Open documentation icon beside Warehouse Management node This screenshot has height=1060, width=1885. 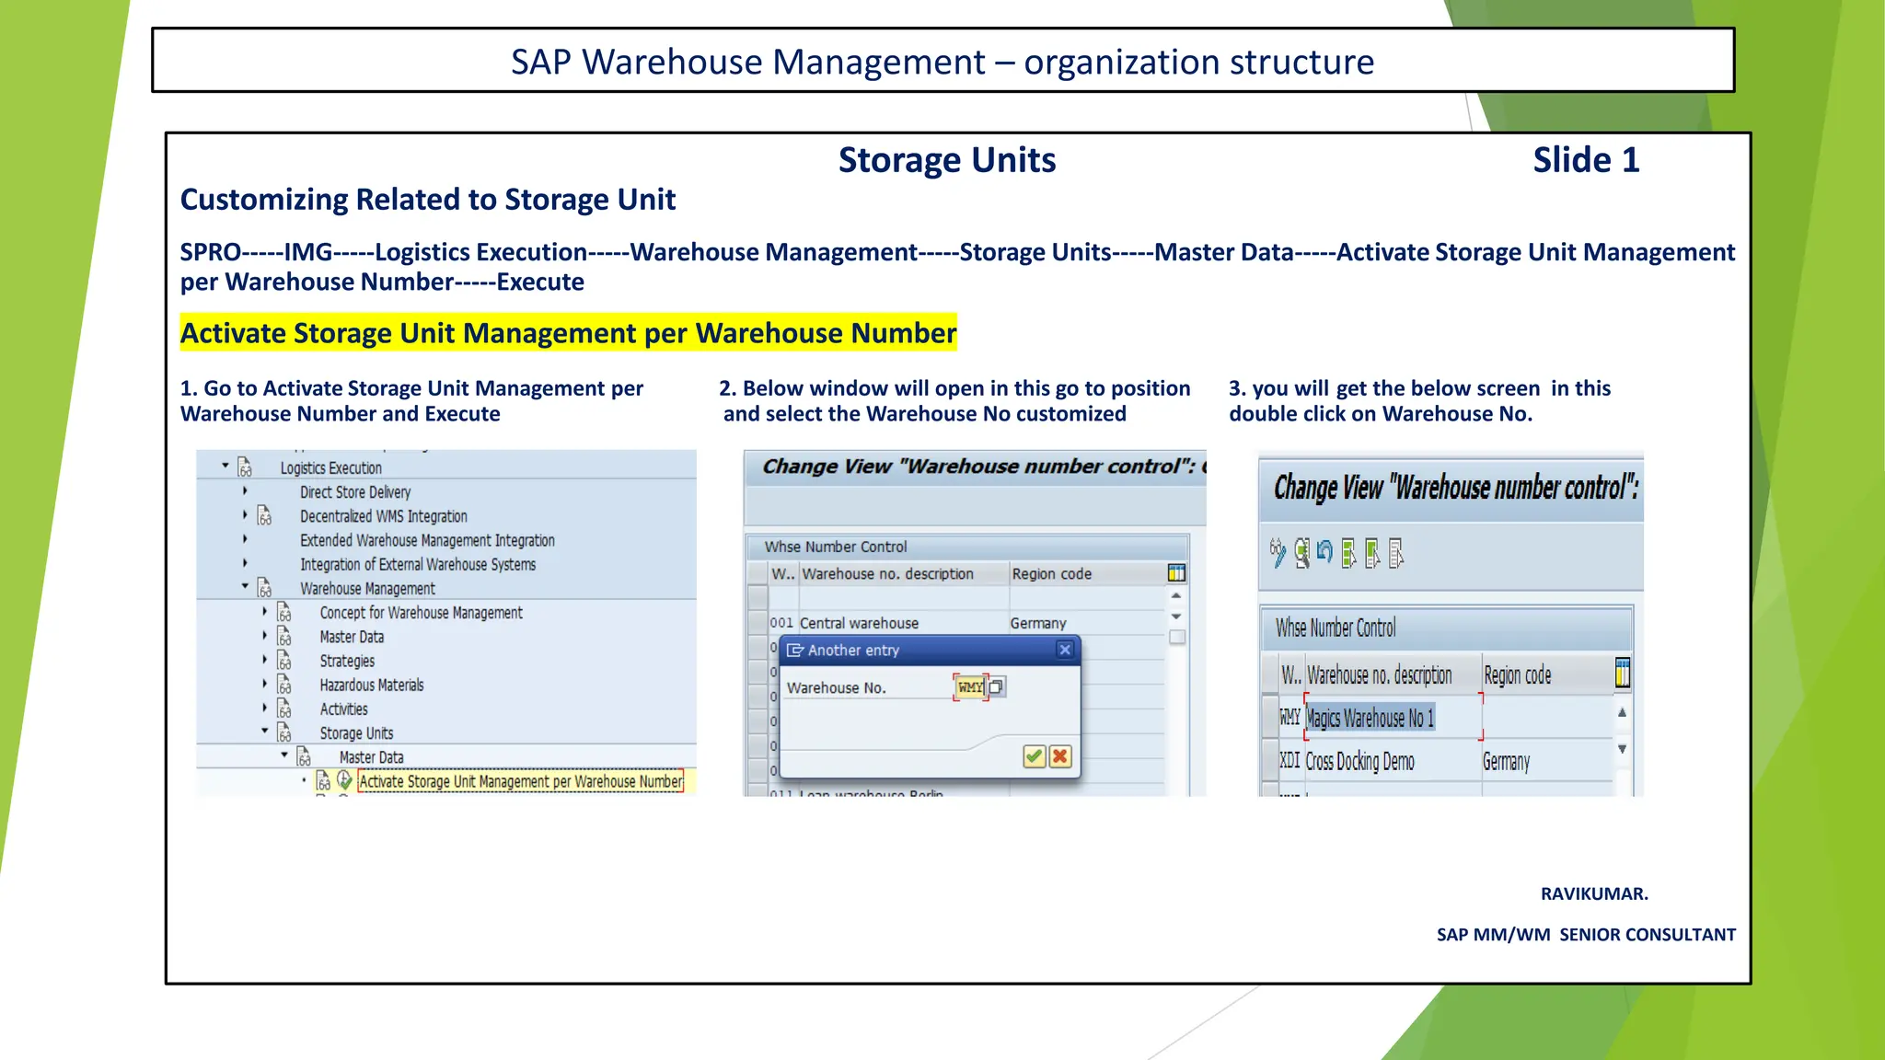pyautogui.click(x=264, y=587)
